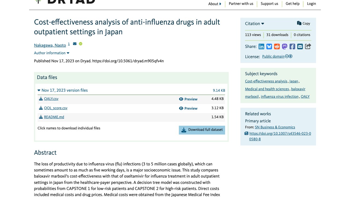Open the QALY keyword link
Viewport: 350px width, 197px height.
click(x=305, y=97)
